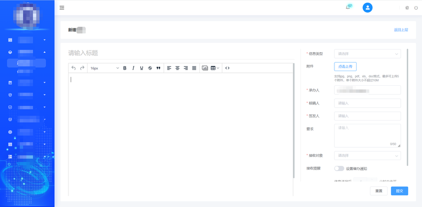This screenshot has width=422, height=207.
Task: Click the 请输入标题 title field
Action: pos(181,53)
